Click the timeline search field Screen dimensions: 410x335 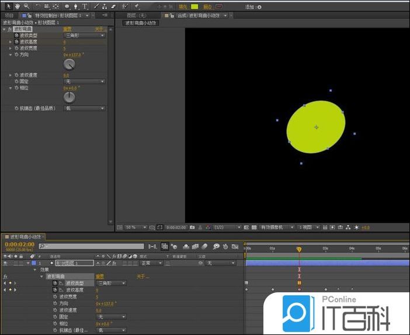pos(91,246)
